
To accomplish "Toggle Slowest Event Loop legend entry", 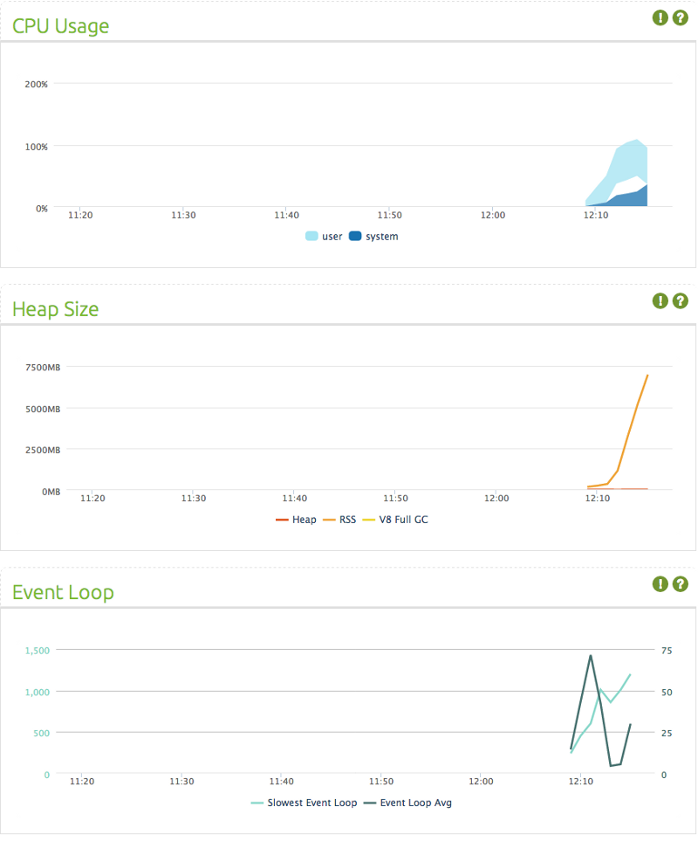I will [x=304, y=803].
